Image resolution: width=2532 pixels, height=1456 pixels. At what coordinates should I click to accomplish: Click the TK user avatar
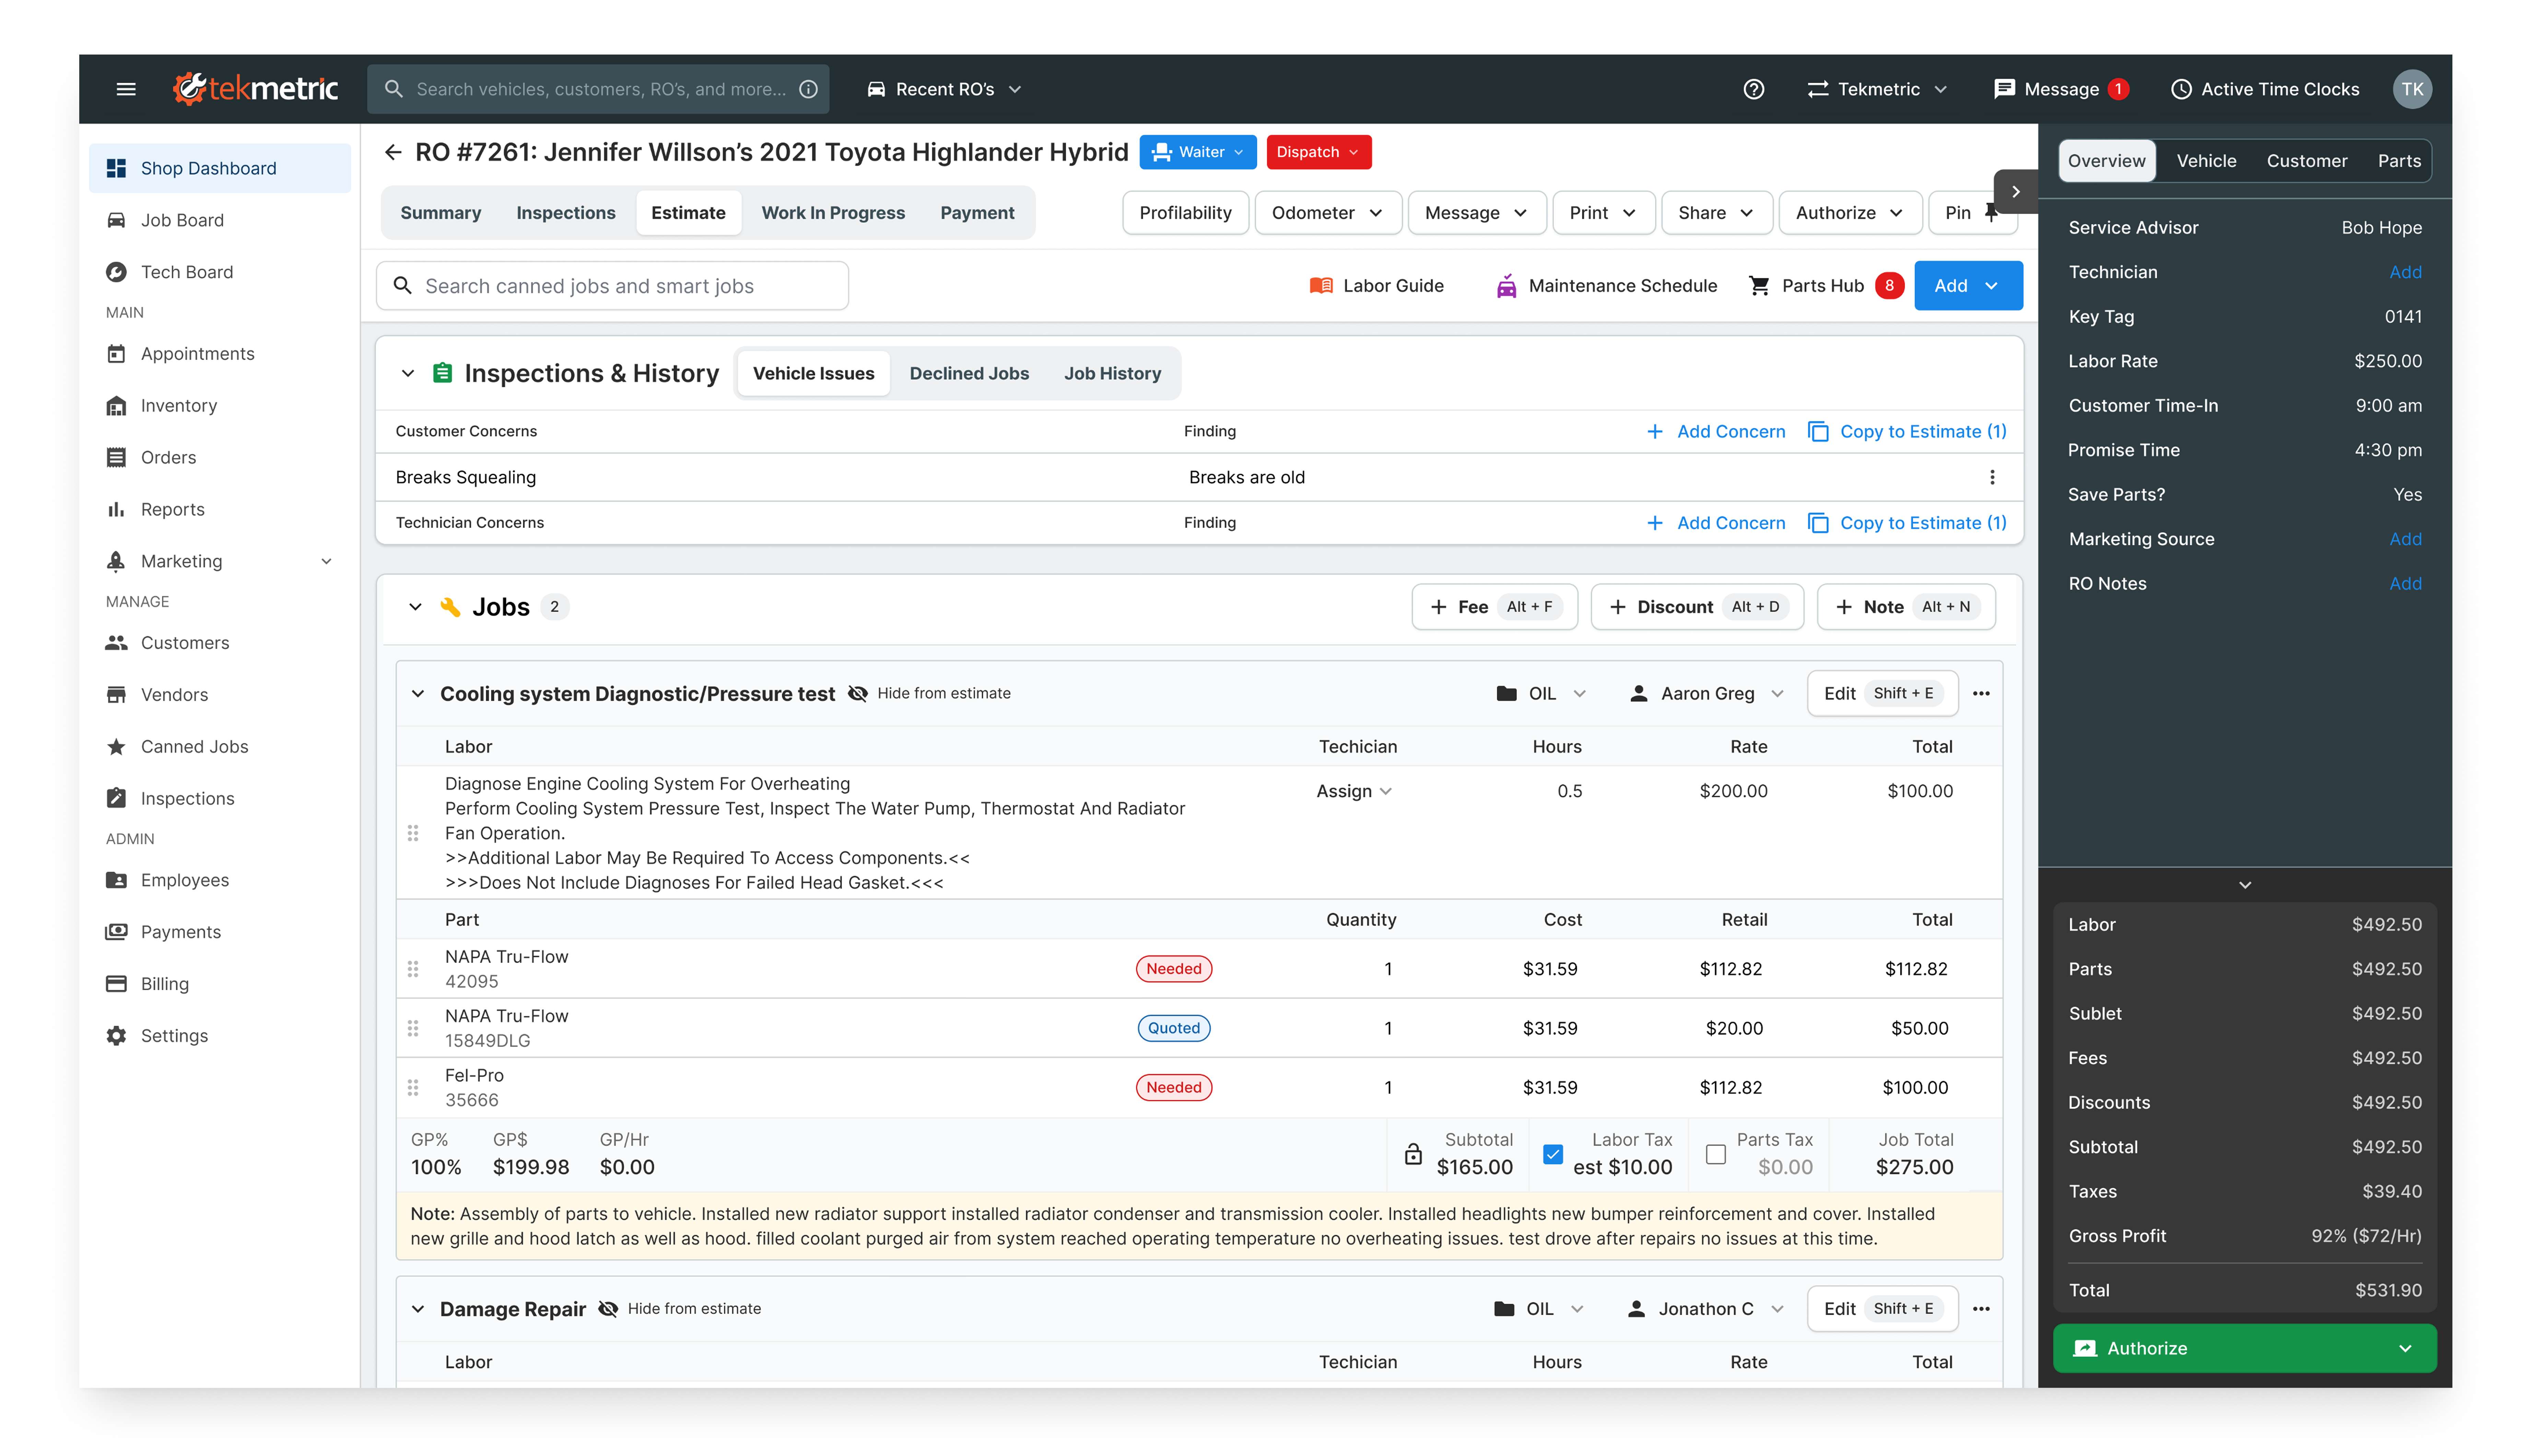(x=2412, y=89)
